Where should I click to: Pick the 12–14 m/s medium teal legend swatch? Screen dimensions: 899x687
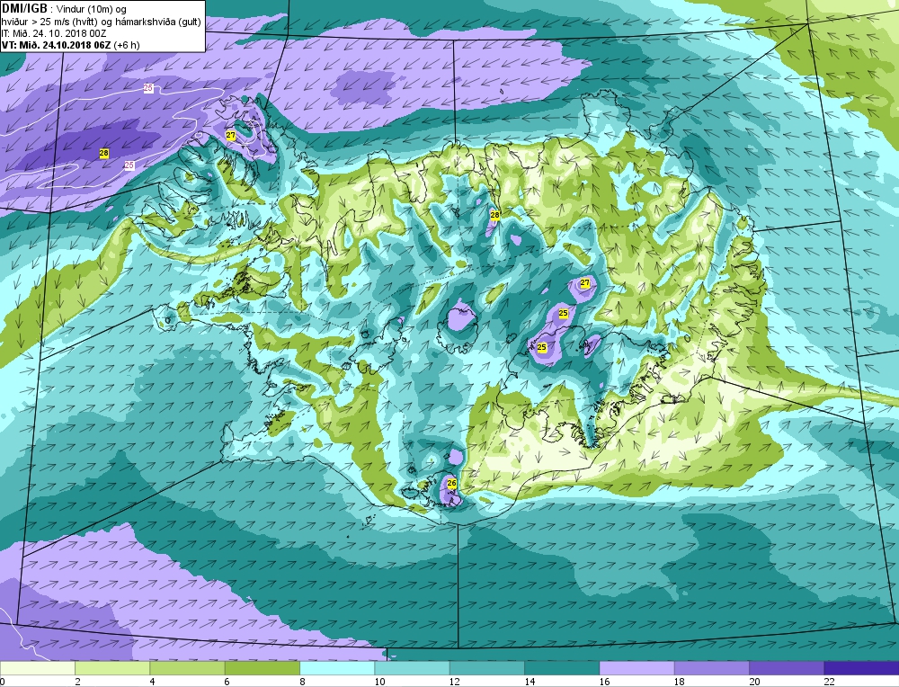point(486,668)
